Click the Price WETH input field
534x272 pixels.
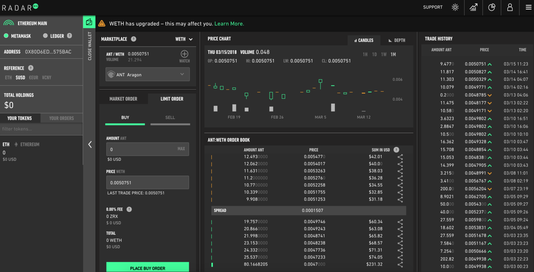(x=148, y=182)
